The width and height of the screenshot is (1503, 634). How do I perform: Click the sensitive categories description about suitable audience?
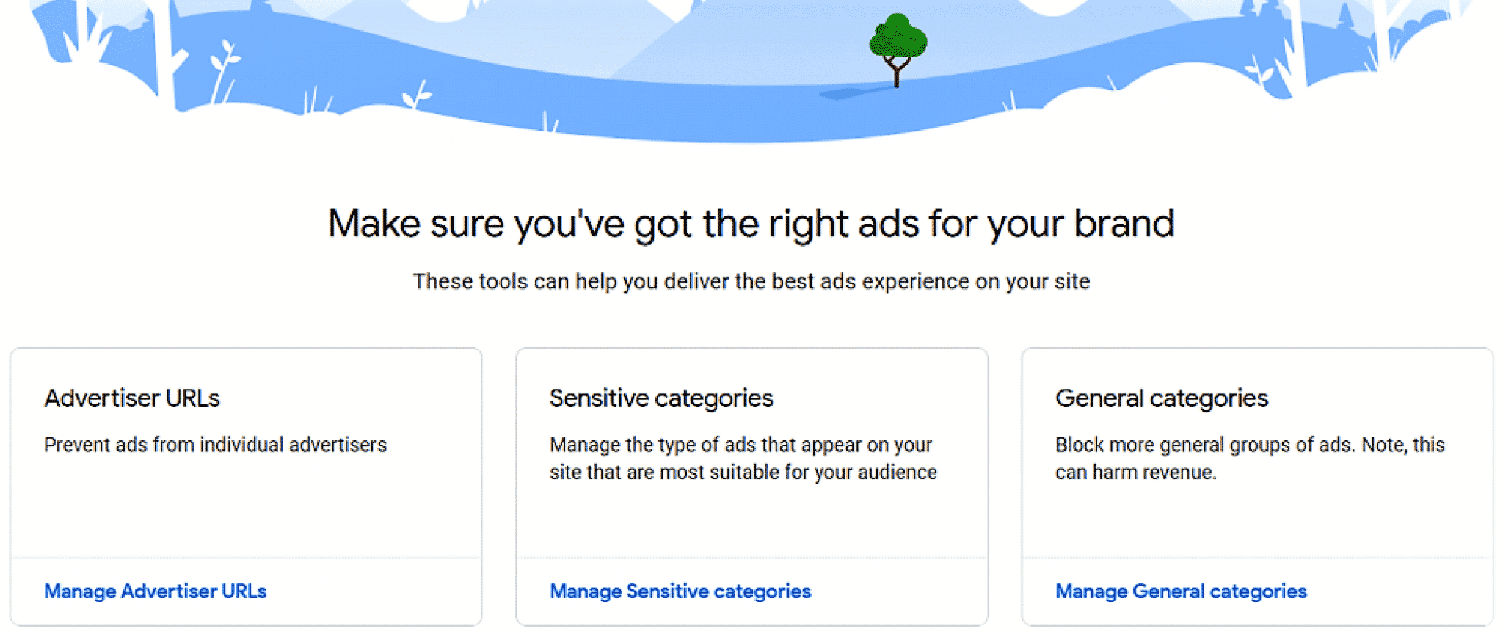tap(743, 459)
